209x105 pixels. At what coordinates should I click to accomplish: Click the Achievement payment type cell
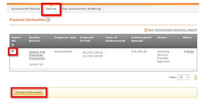pos(63,52)
